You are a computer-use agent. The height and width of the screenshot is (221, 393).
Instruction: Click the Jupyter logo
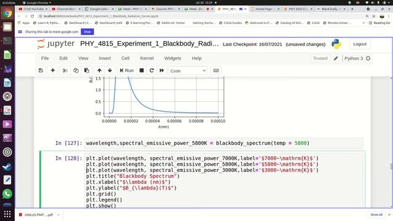click(x=56, y=44)
